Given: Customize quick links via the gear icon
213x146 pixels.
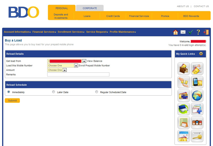Looking at the screenshot, I should [x=201, y=54].
